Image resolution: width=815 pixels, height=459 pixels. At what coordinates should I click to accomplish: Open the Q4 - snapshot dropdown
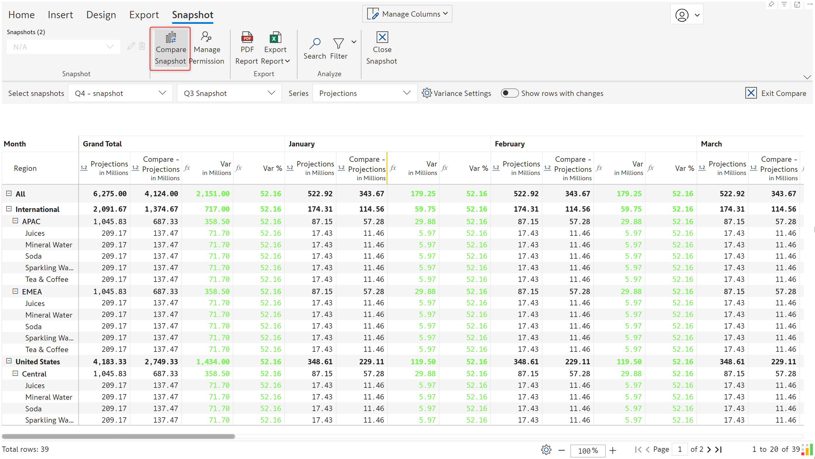pyautogui.click(x=120, y=93)
